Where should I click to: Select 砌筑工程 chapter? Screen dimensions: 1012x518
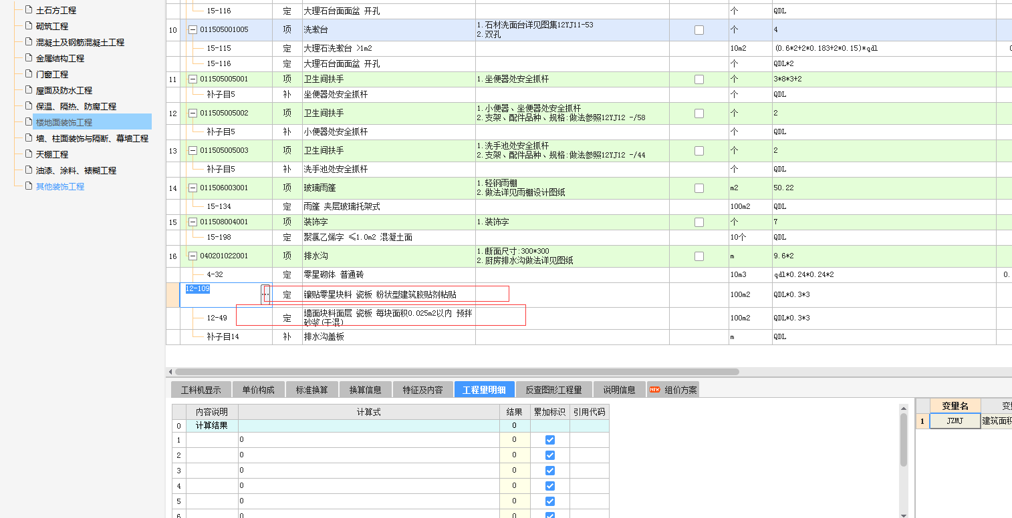coord(51,26)
